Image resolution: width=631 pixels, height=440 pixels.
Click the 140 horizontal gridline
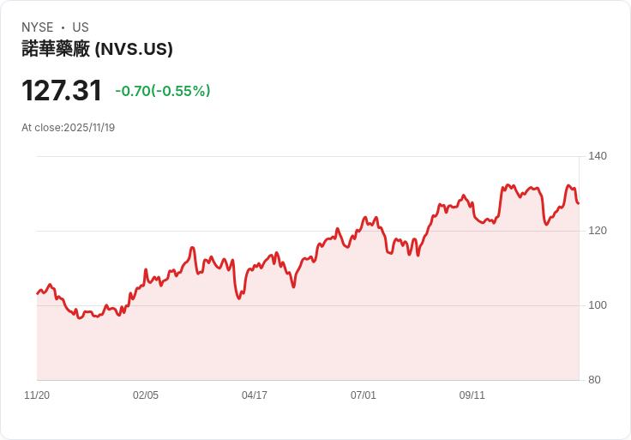coord(308,156)
